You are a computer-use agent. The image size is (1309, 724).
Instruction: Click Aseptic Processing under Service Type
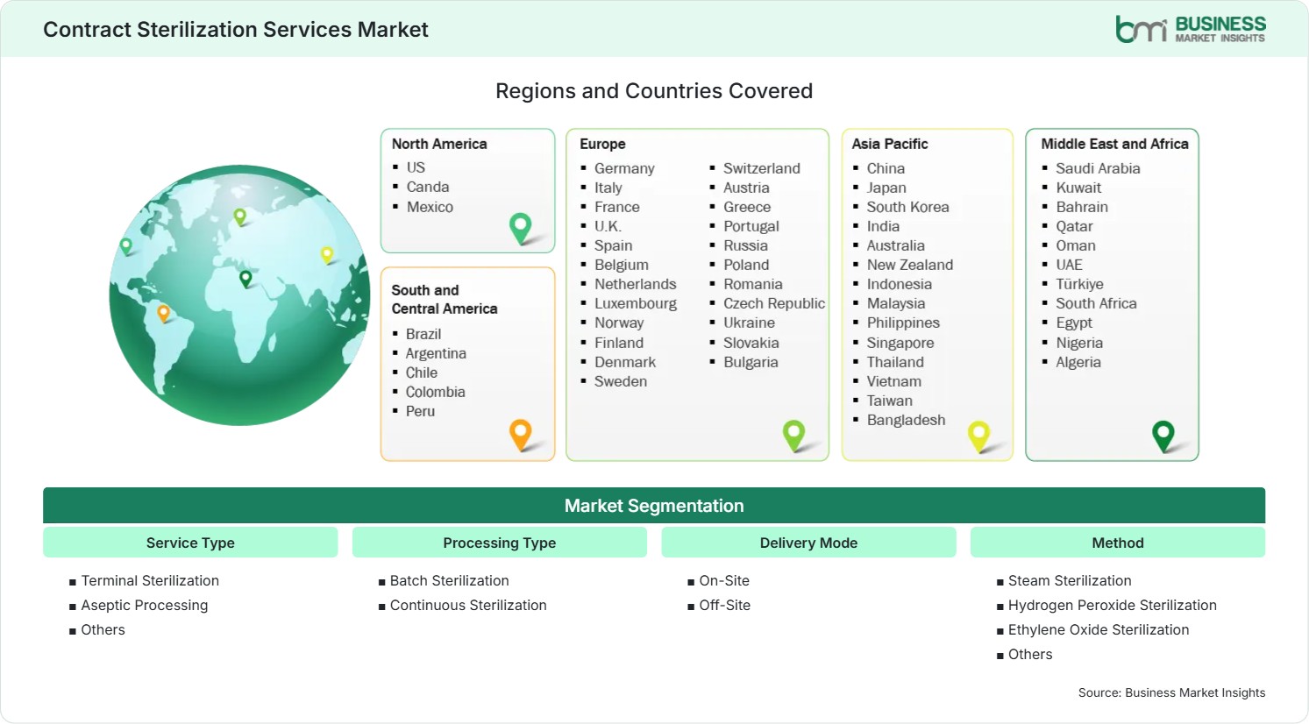[145, 605]
